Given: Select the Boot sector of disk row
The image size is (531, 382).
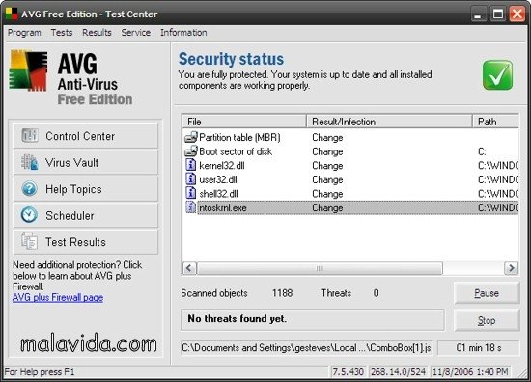Looking at the screenshot, I should coord(350,151).
